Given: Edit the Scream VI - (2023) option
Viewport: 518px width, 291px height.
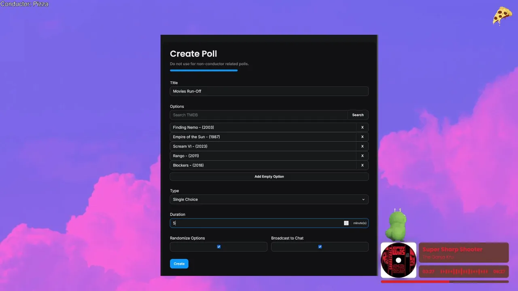Looking at the screenshot, I should click(263, 146).
